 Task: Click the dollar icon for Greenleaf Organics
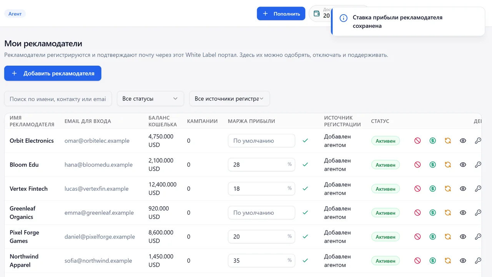click(x=433, y=213)
